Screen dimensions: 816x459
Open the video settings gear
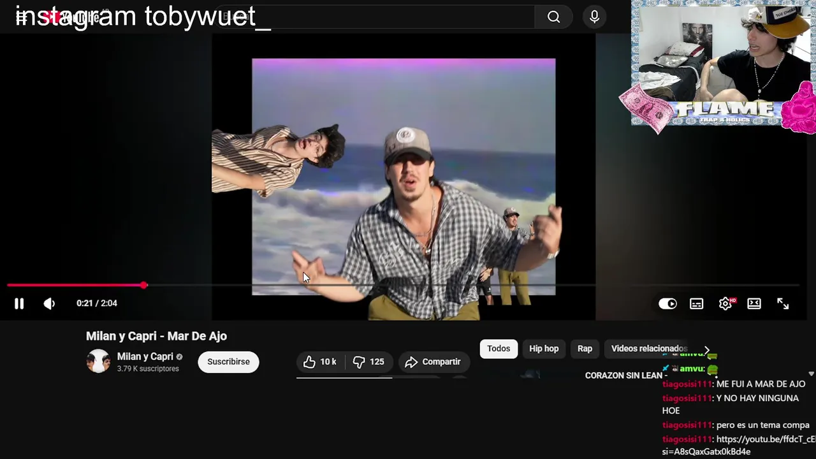point(725,303)
